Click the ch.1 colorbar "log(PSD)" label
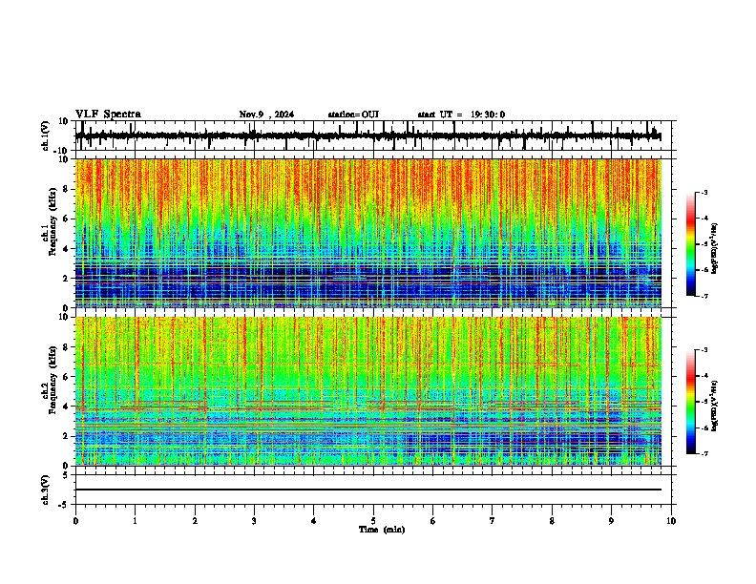Viewport: 756px width, 584px height. [714, 249]
